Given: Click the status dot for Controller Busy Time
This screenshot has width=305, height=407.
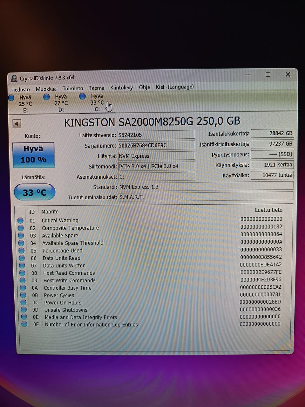Looking at the screenshot, I should 23,288.
